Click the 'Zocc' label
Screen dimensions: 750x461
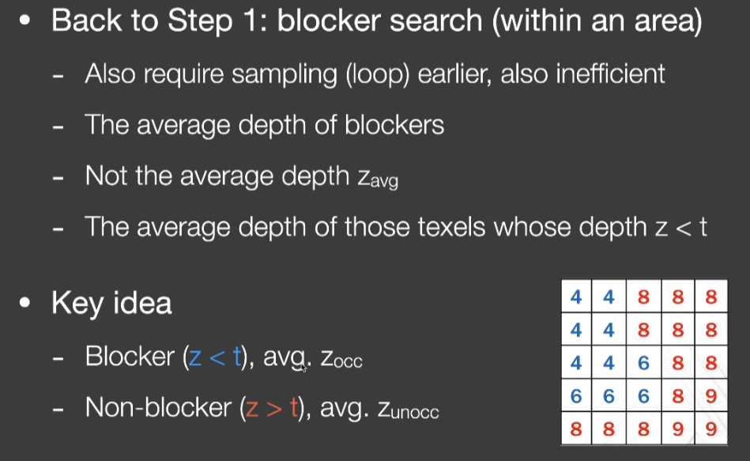pyautogui.click(x=341, y=358)
